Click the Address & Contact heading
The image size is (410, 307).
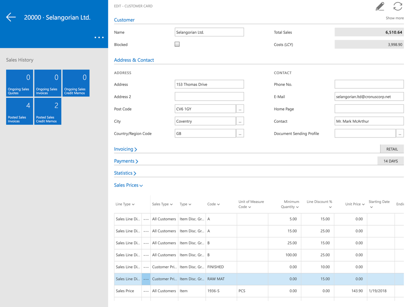[x=134, y=60]
